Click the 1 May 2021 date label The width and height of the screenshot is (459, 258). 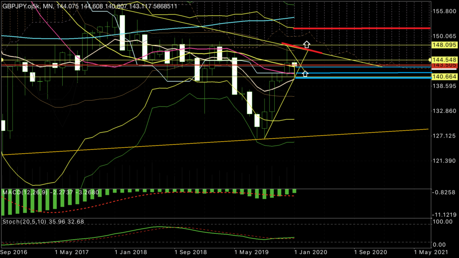pyautogui.click(x=431, y=252)
